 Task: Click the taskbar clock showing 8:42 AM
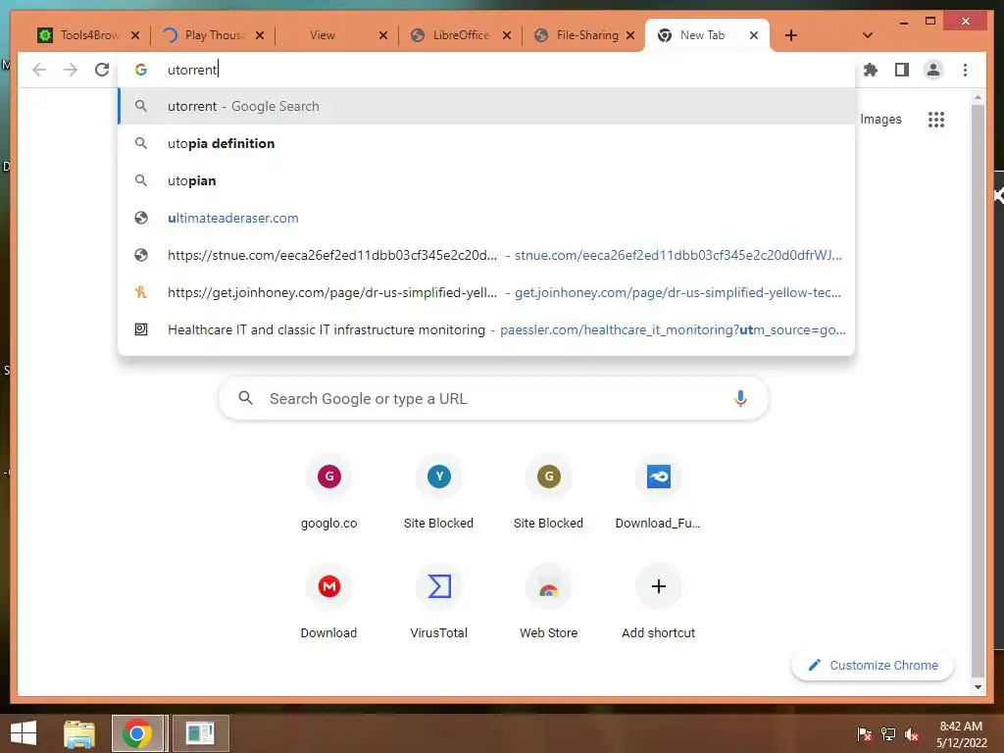[x=961, y=734]
